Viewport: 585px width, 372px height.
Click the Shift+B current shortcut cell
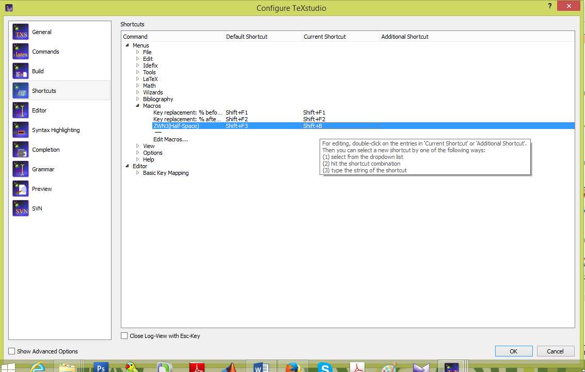(340, 126)
